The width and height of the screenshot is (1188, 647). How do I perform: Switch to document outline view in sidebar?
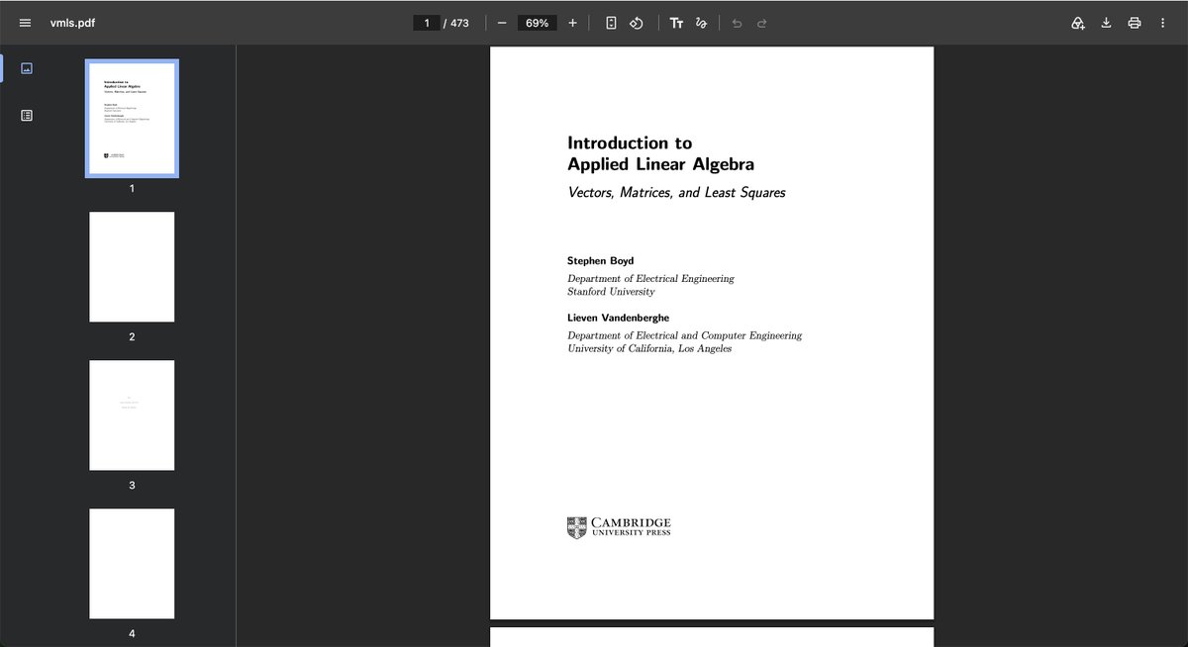27,116
